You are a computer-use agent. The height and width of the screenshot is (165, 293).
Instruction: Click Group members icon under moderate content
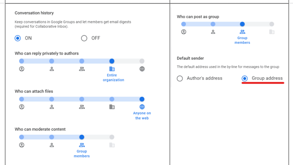coord(82,145)
